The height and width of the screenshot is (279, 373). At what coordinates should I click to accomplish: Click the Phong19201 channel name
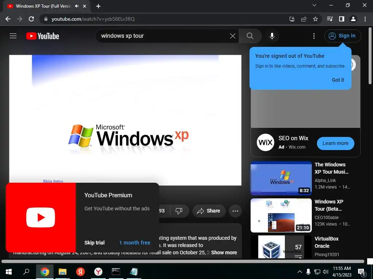click(327, 255)
